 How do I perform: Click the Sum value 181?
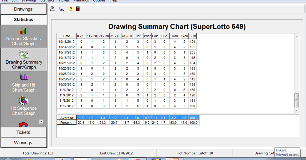point(192,100)
